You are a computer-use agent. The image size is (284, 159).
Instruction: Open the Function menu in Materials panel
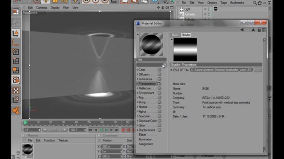49,140
